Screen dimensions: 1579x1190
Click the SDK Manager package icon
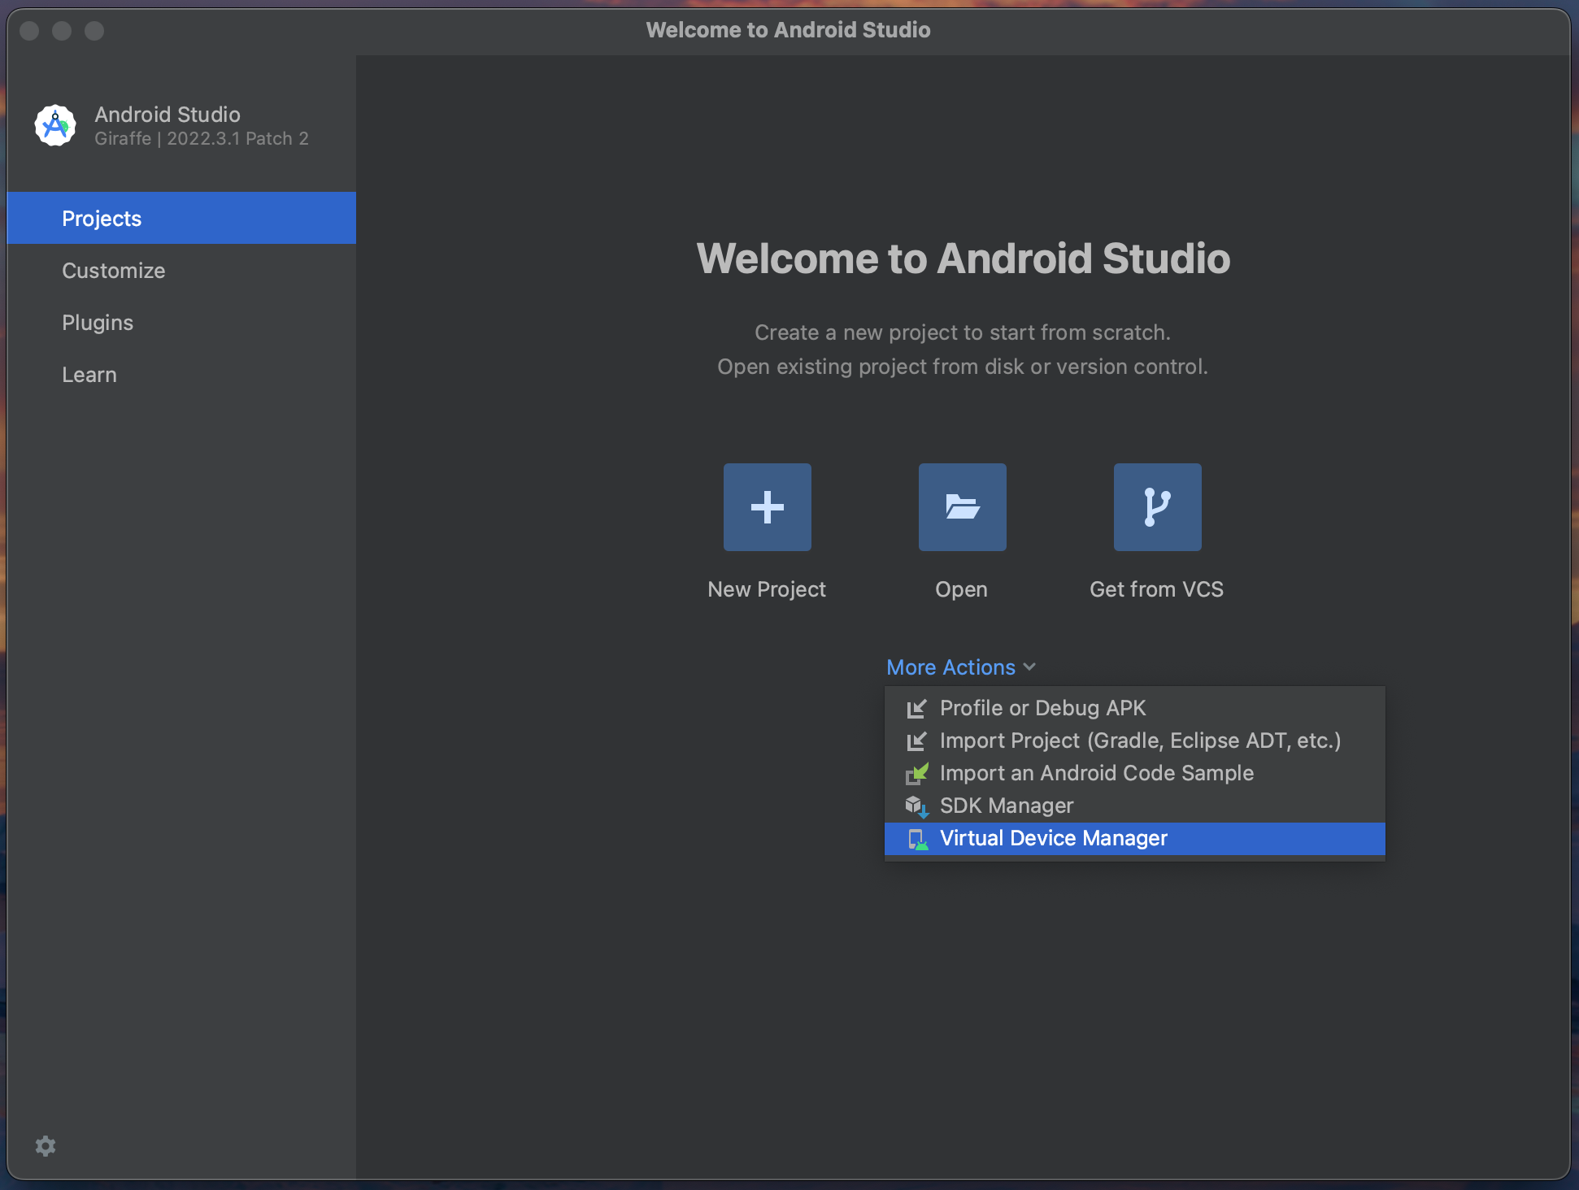917,806
